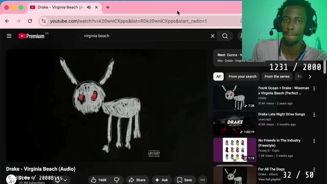The width and height of the screenshot is (327, 184).
Task: Open the YouTube guide hamburger menu
Action: [9, 36]
